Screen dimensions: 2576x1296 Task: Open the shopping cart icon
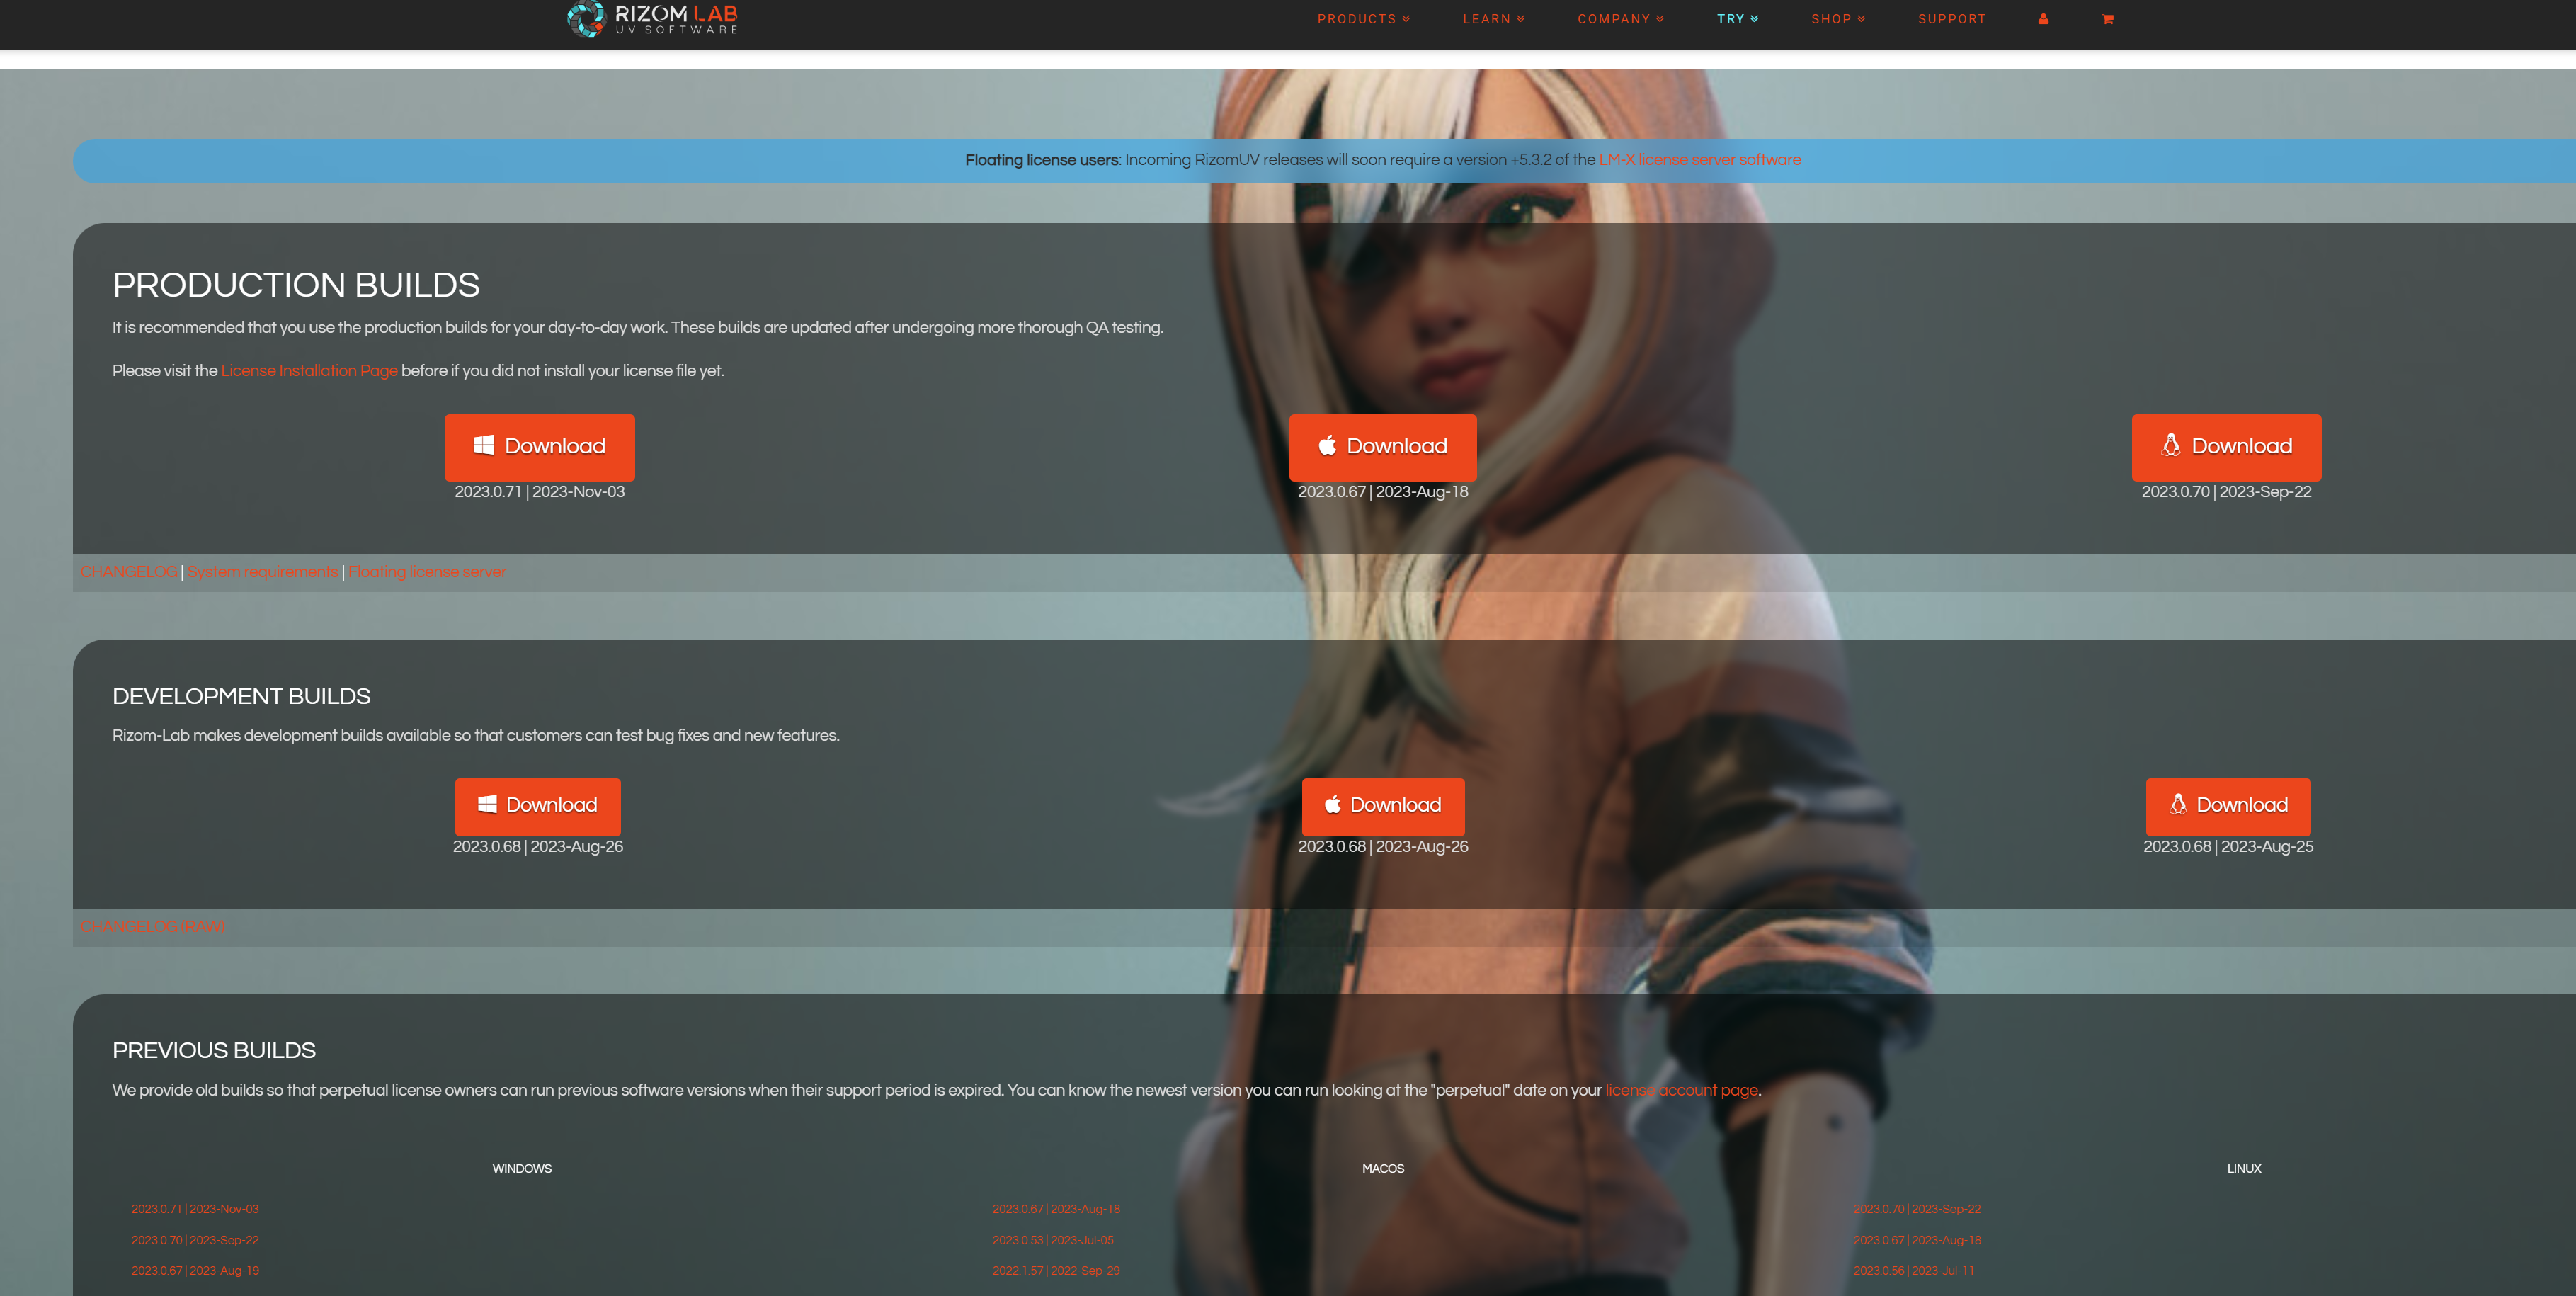pyautogui.click(x=2108, y=19)
